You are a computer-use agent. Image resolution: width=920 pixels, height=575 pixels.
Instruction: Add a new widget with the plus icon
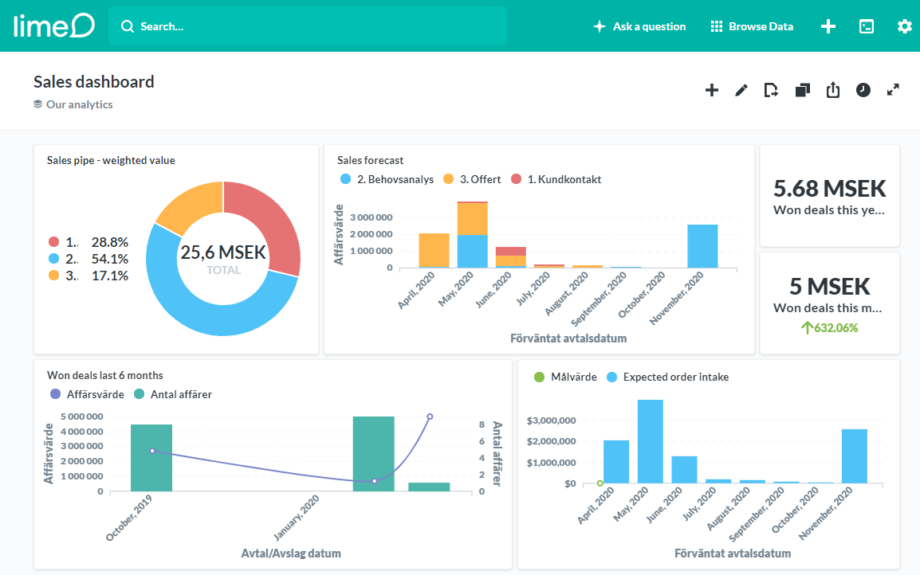click(711, 90)
